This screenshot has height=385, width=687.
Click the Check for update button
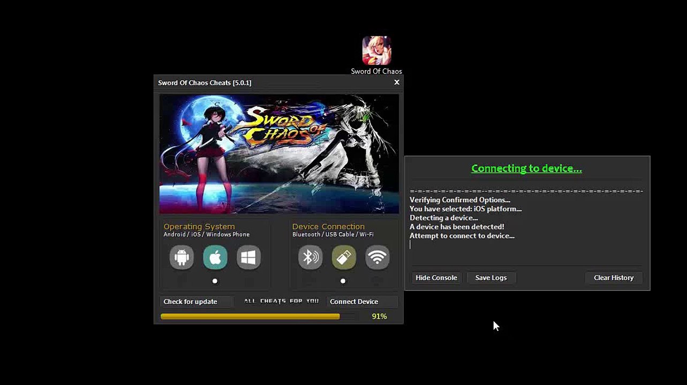(197, 302)
